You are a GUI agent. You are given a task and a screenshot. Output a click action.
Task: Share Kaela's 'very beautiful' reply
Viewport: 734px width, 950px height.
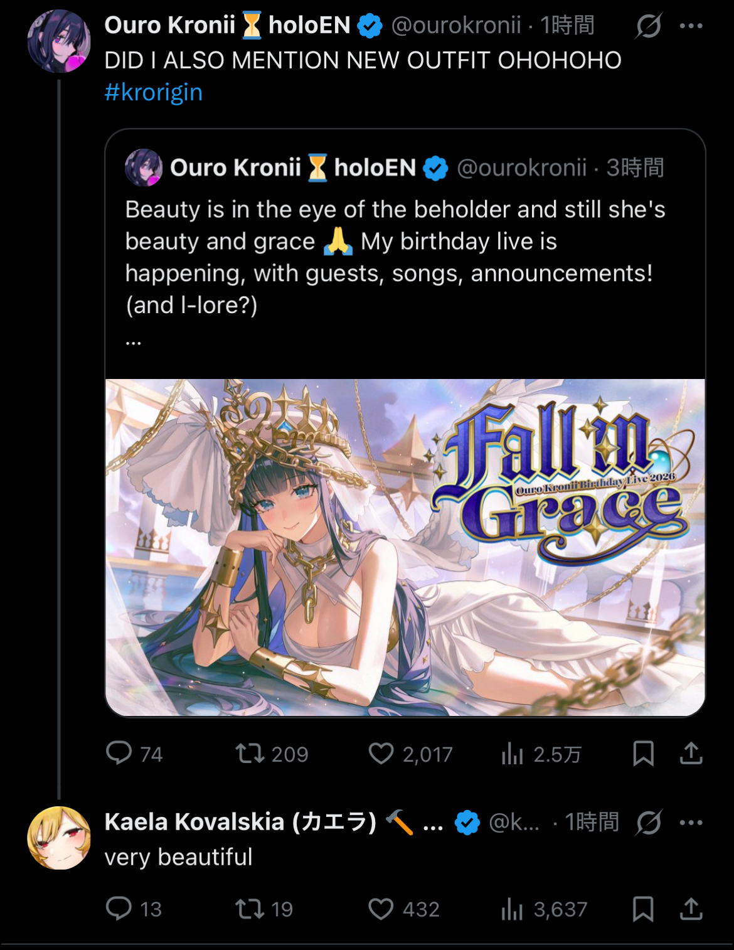(691, 909)
